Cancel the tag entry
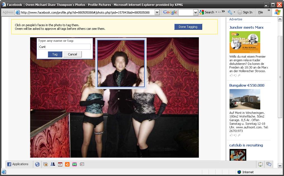 (x=72, y=54)
